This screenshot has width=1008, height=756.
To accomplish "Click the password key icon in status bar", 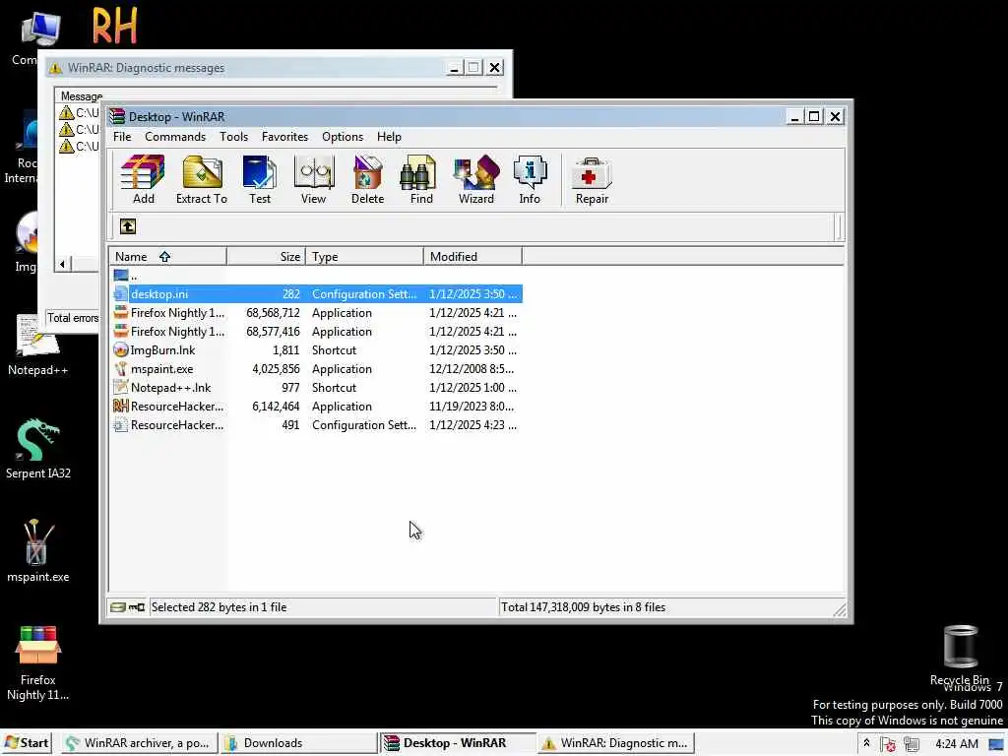I will pyautogui.click(x=136, y=606).
